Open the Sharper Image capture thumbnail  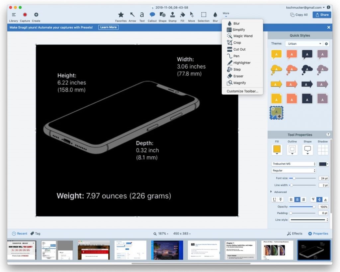coord(22,250)
